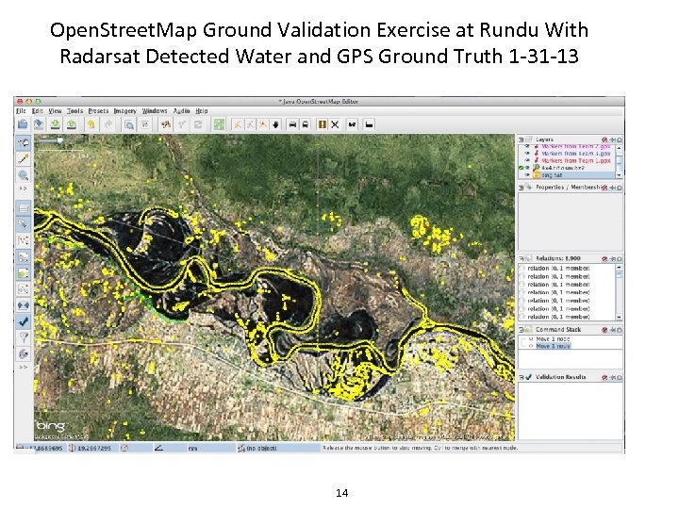Open file via folder toolbar icon
This screenshot has height=509, width=679.
(23, 124)
